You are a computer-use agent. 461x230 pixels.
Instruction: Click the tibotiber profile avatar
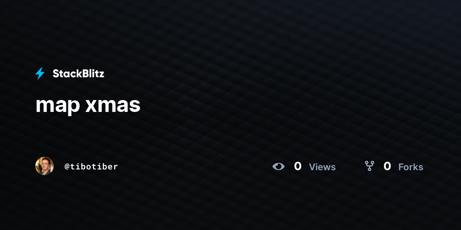pos(45,166)
